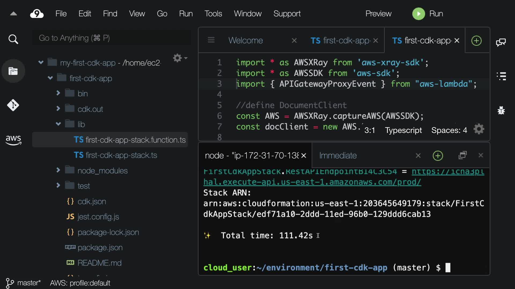Open the Source Control git icon
Viewport: 515px width, 289px height.
click(13, 105)
